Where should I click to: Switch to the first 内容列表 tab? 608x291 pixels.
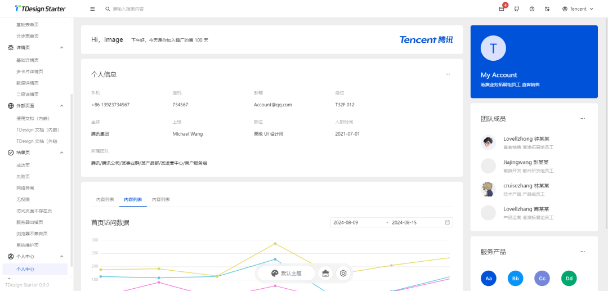coord(105,200)
